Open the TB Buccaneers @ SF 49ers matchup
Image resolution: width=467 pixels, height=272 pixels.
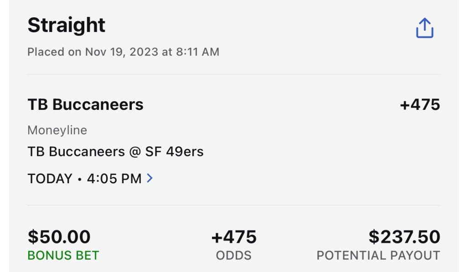tap(115, 152)
